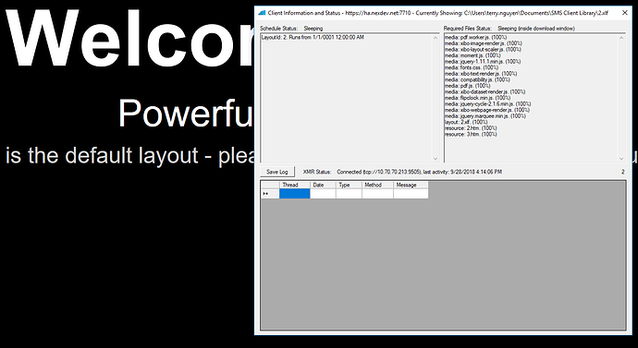Close the Client Information and Status window
The image size is (638, 348).
(x=624, y=13)
